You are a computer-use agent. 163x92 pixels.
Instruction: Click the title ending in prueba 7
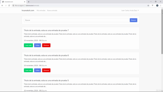tap(46, 30)
